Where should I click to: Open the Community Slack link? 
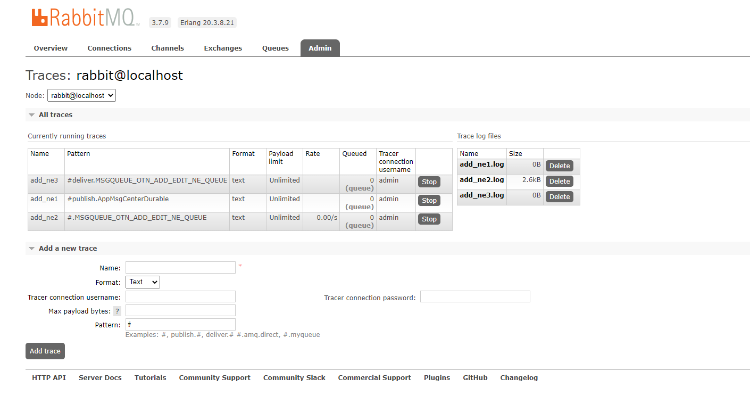294,378
